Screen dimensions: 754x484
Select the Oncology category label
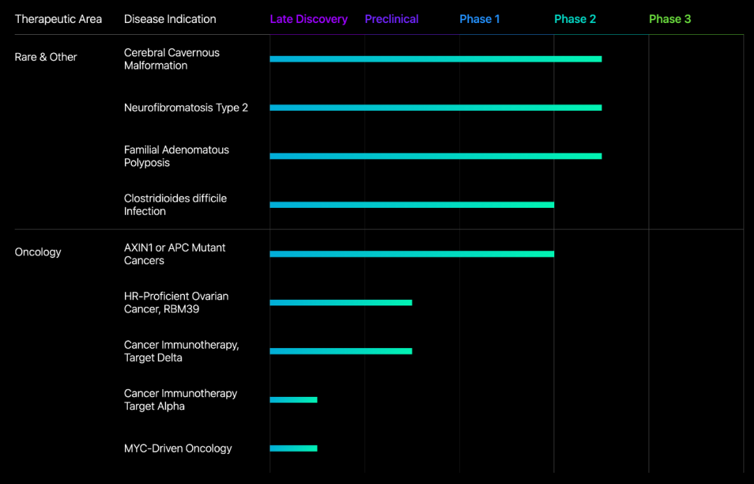tap(38, 252)
